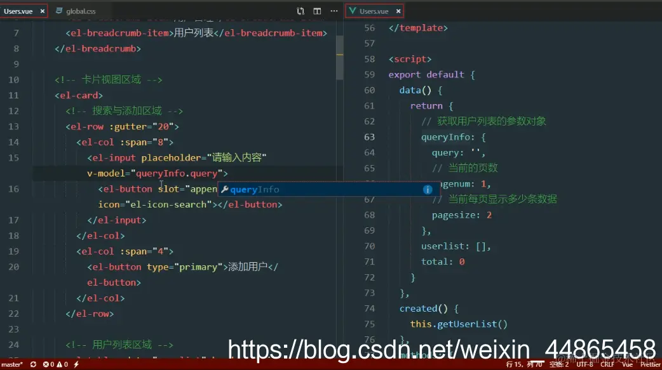
Task: Click the closing </el-input> tag
Action: [116, 220]
